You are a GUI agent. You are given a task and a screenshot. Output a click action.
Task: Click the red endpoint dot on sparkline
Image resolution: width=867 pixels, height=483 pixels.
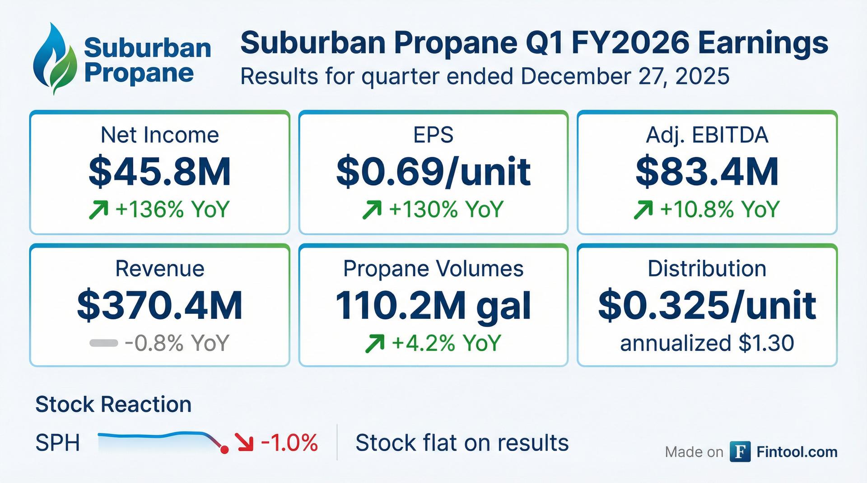click(x=224, y=450)
